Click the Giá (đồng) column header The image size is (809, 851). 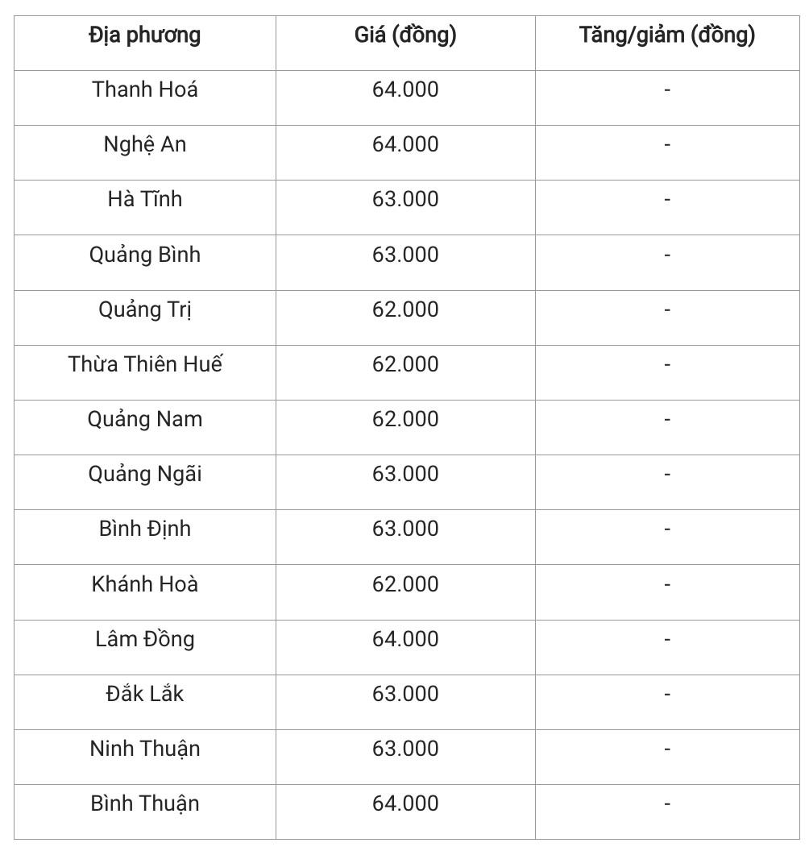tap(405, 35)
